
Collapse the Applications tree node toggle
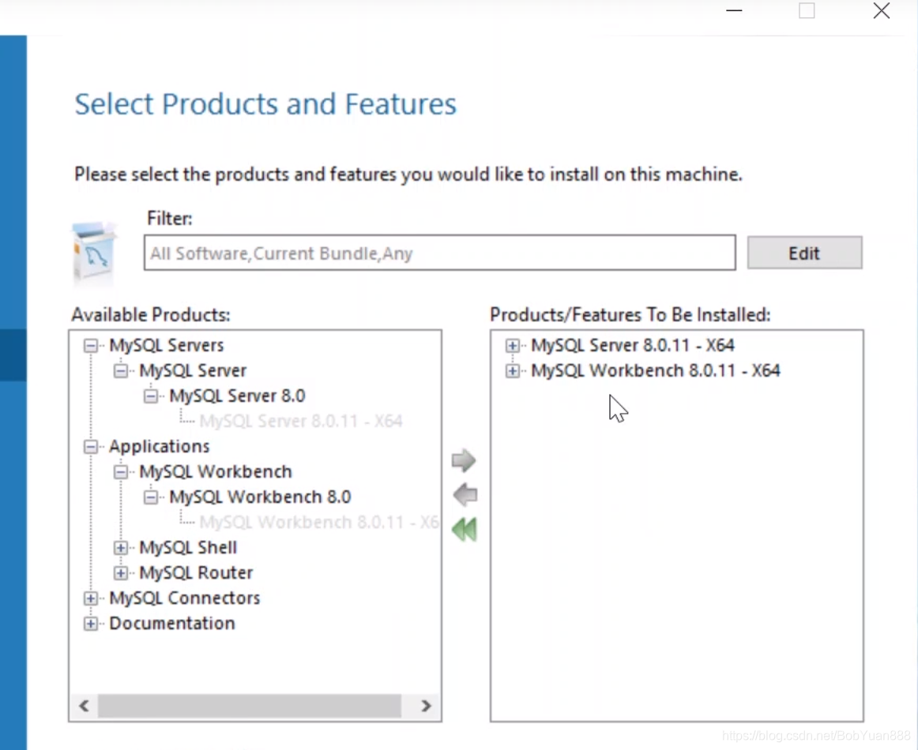click(x=91, y=447)
